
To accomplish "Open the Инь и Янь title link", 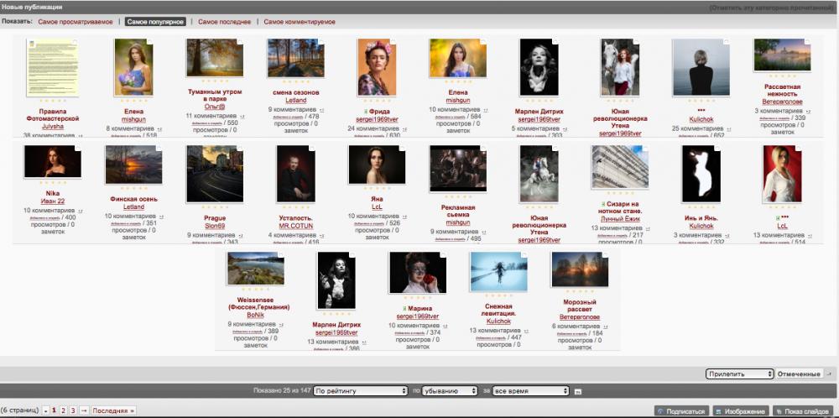I will point(701,218).
